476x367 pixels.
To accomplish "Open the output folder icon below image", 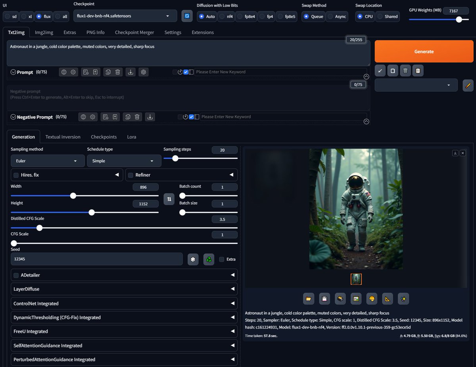I will pos(309,299).
